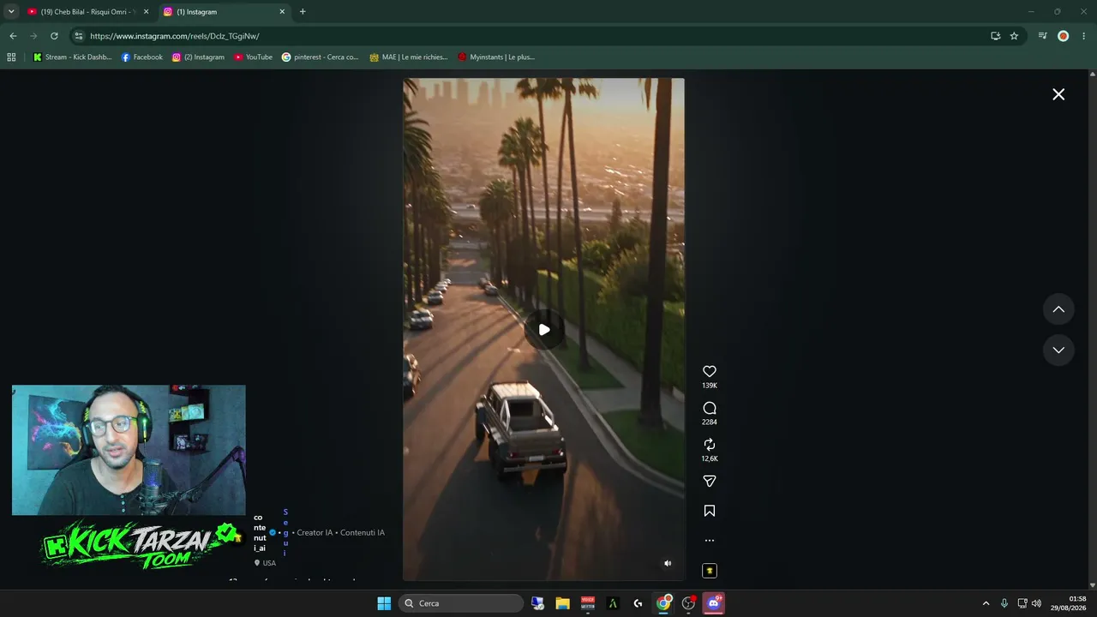Click the Contenuti IA label
1097x617 pixels.
click(363, 532)
